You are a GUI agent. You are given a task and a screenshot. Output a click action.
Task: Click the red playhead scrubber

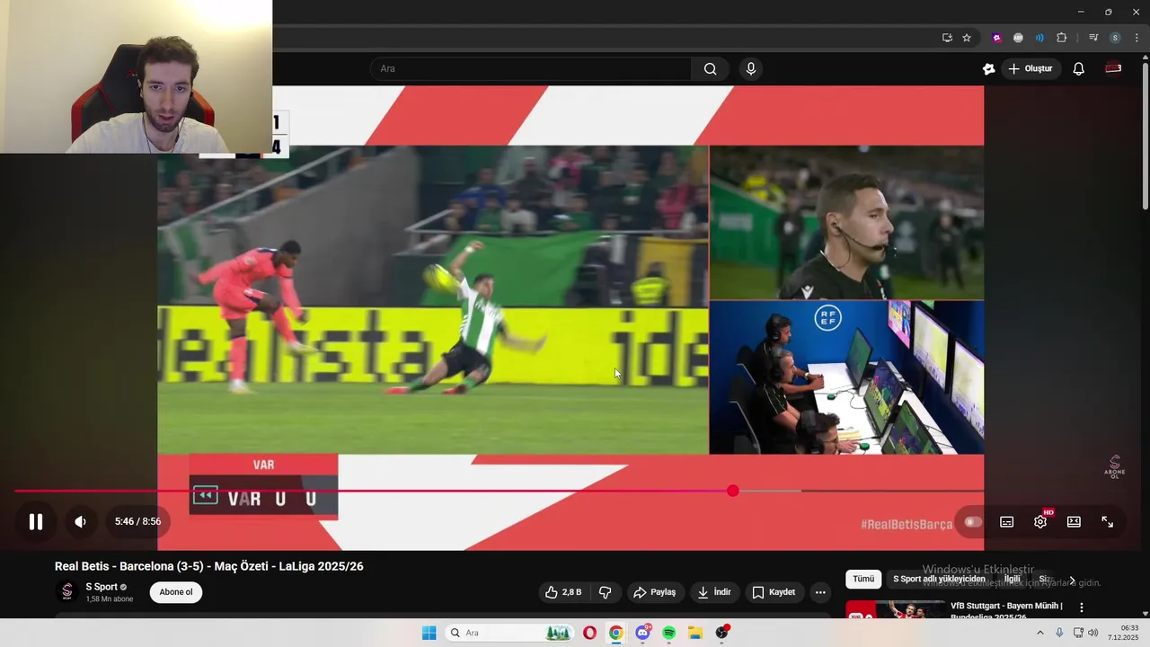tap(733, 492)
